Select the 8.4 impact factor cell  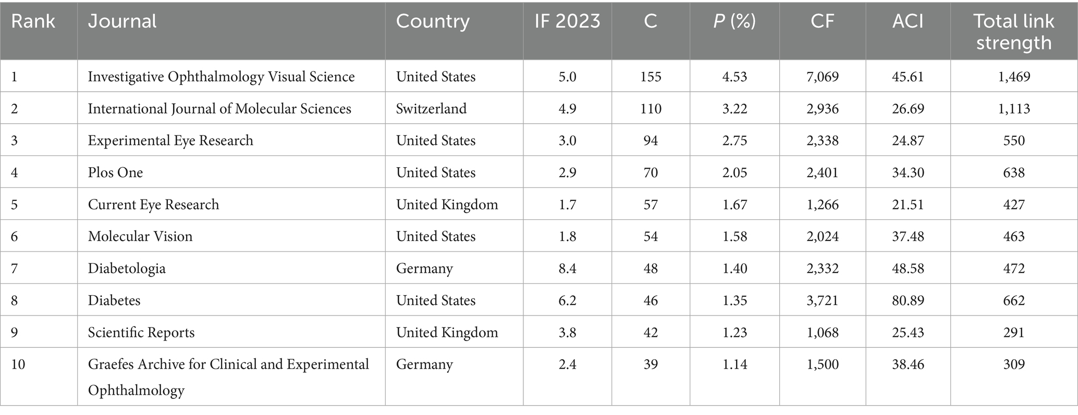point(567,268)
